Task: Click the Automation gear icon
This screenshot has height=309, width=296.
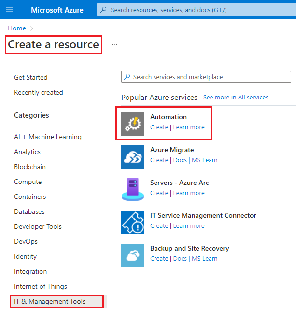Action: pos(133,124)
